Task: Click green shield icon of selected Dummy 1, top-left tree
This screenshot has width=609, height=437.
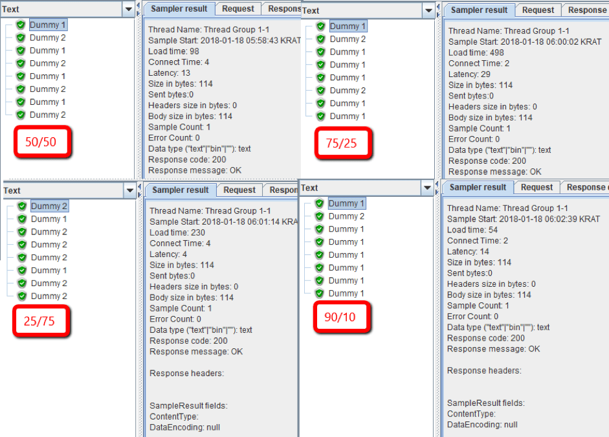Action: (x=21, y=25)
